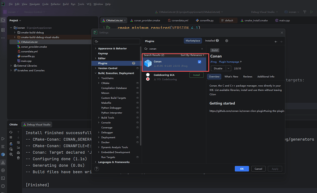The height and width of the screenshot is (193, 317).
Task: Open the Services tool window icon
Action: click(3, 170)
